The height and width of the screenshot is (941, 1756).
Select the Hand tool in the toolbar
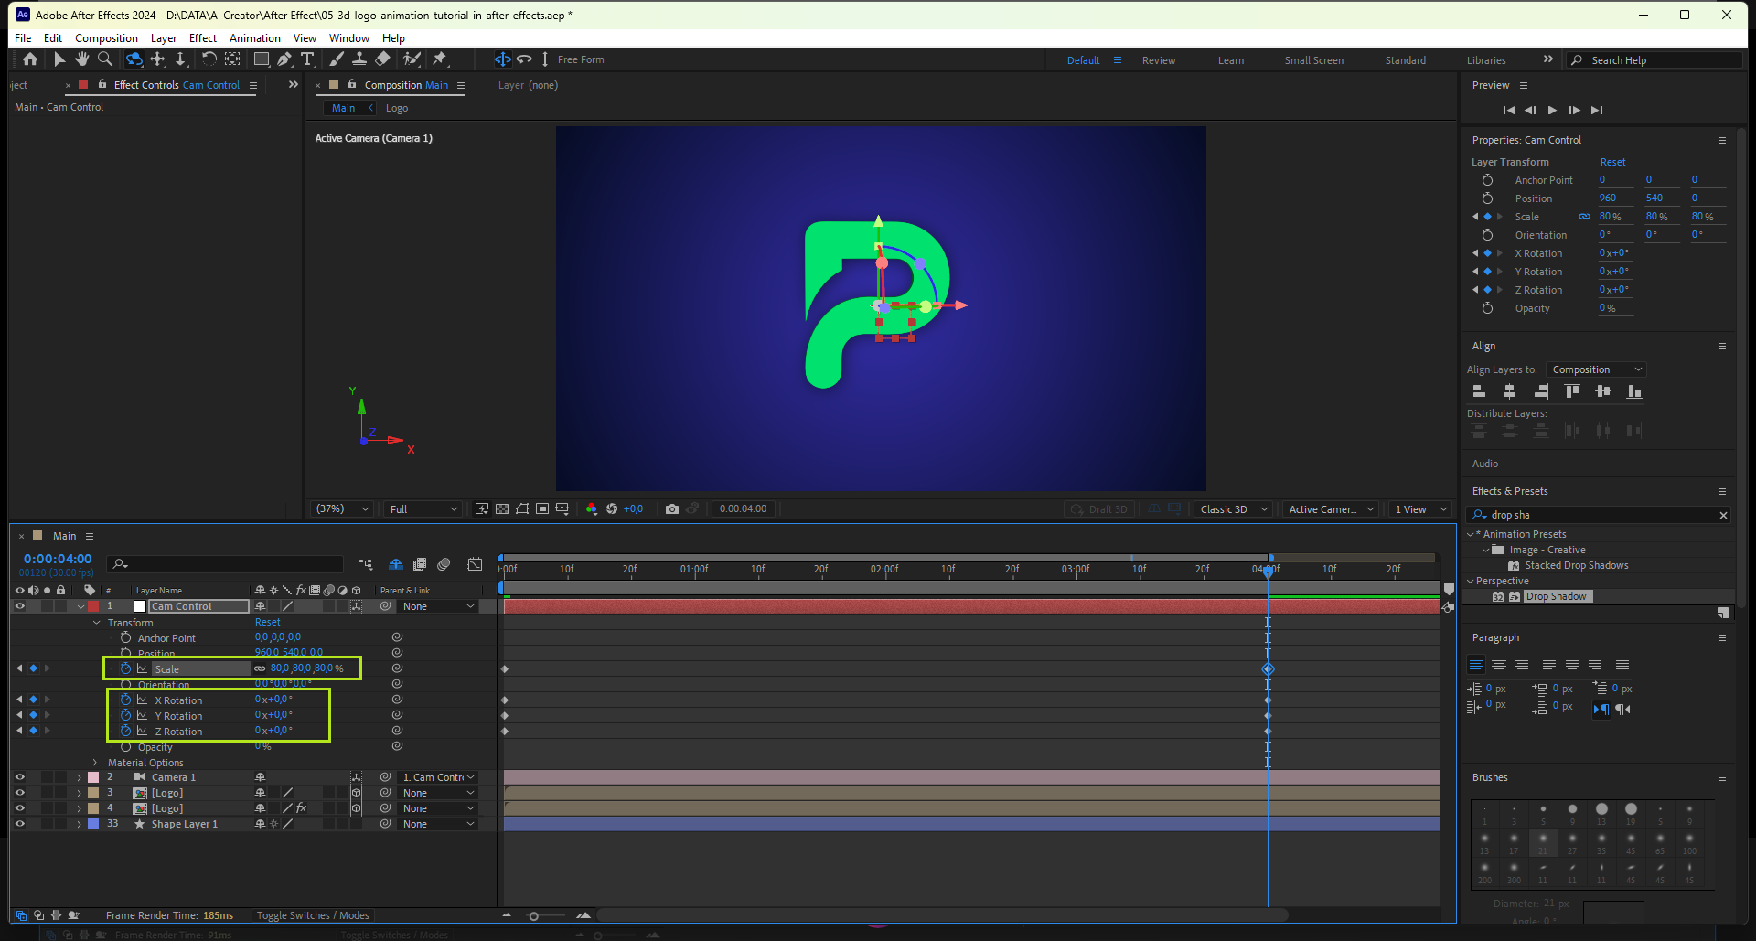click(x=82, y=59)
